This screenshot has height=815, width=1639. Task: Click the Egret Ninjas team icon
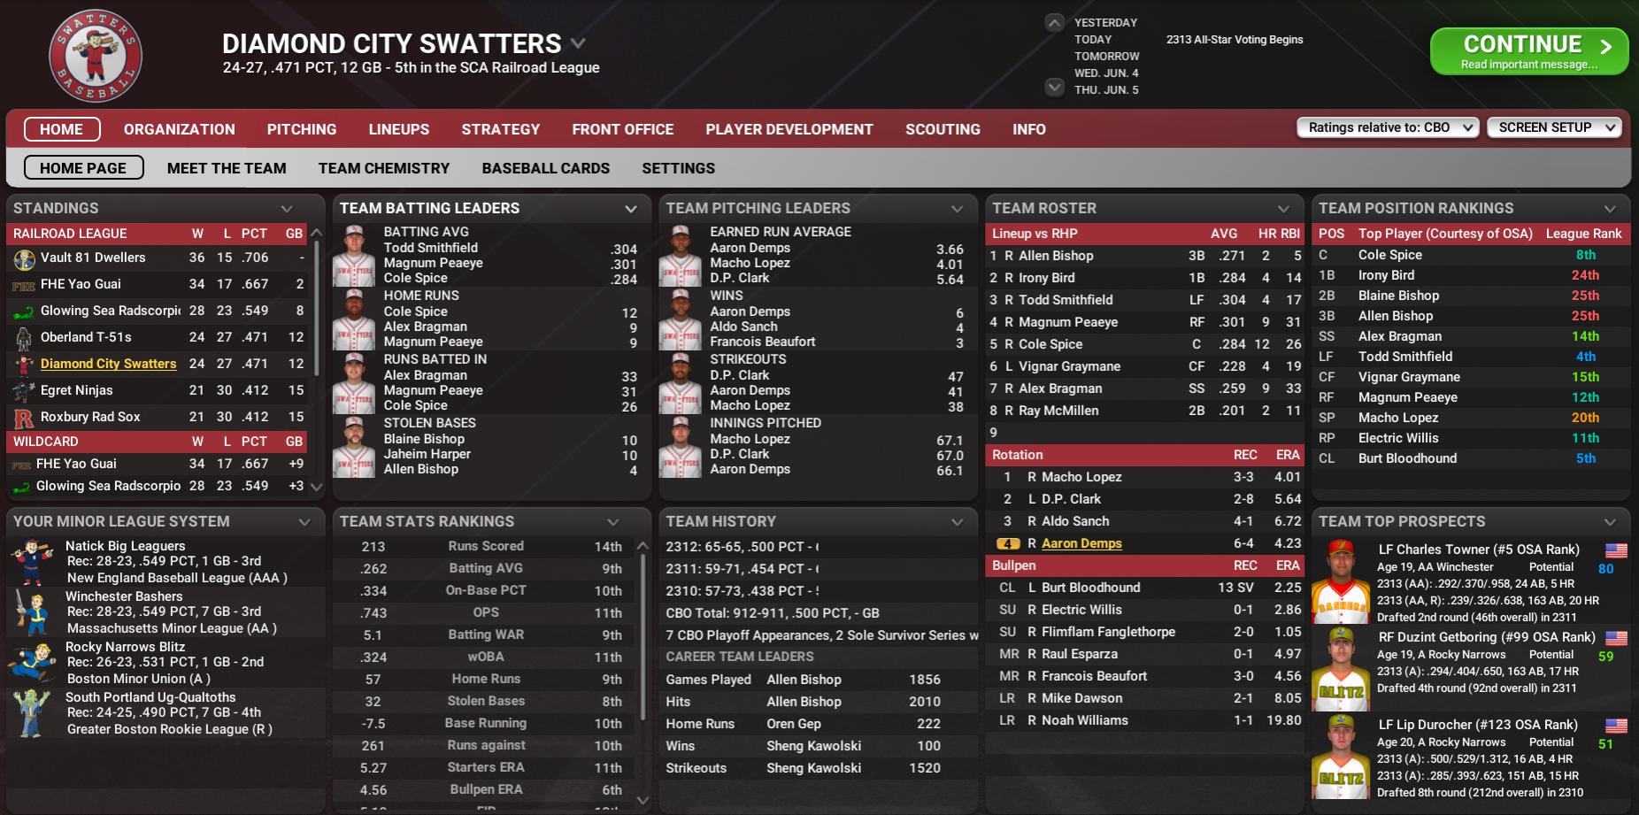click(x=24, y=391)
